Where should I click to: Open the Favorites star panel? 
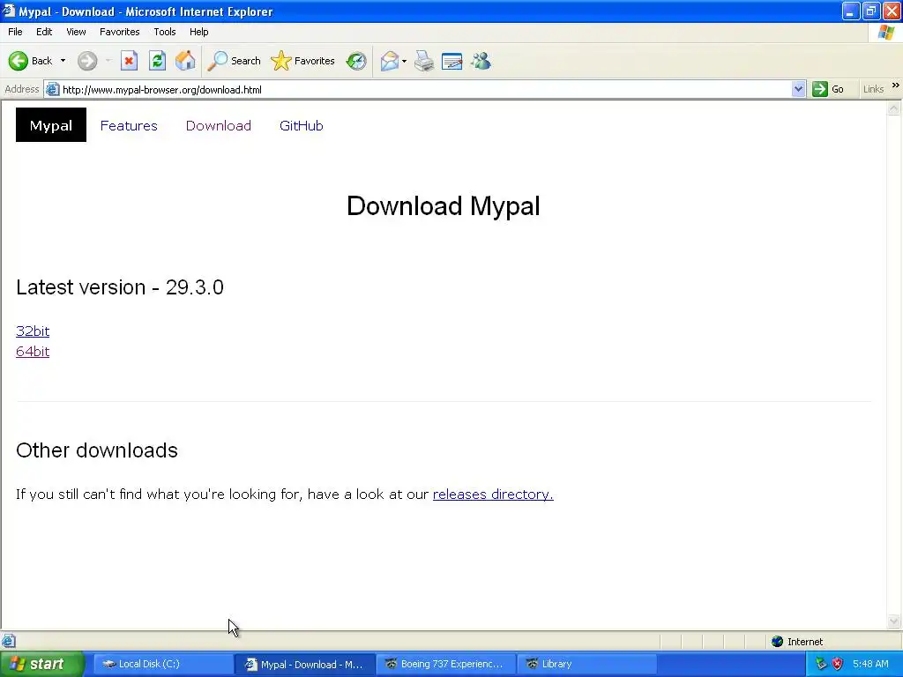(x=303, y=61)
